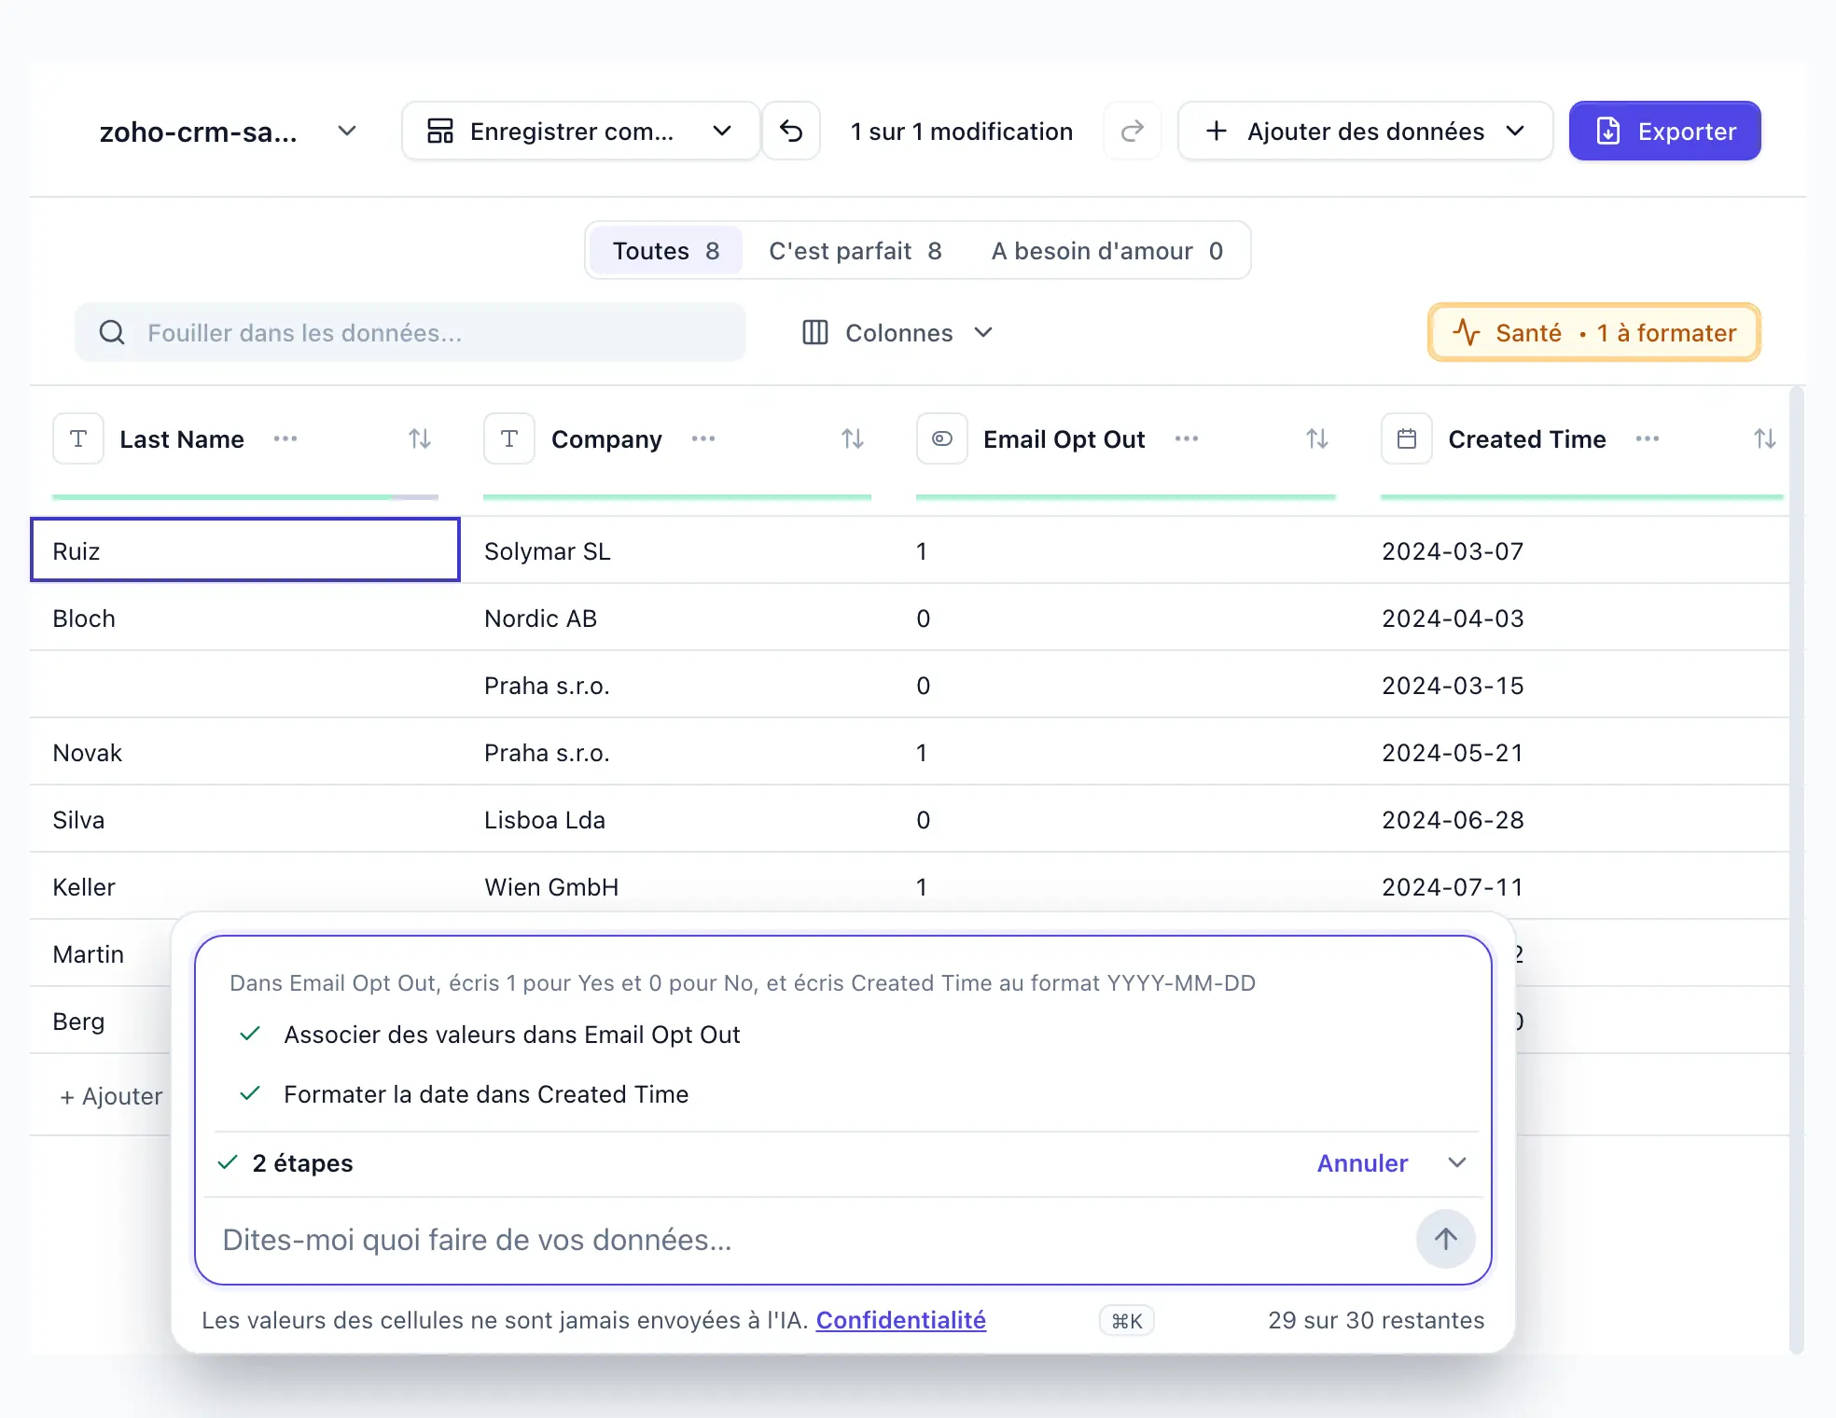The width and height of the screenshot is (1836, 1418).
Task: Open Company column options menu
Action: pos(703,438)
